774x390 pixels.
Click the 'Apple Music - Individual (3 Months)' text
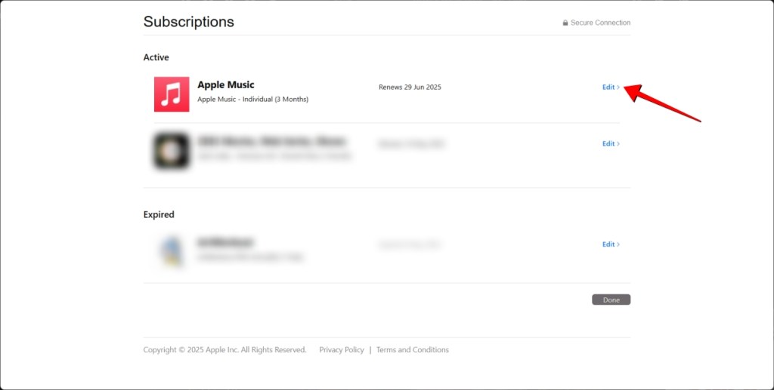pos(252,100)
